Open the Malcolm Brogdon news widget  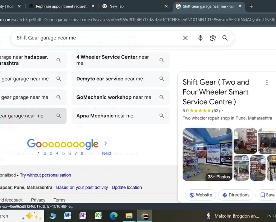[233, 216]
